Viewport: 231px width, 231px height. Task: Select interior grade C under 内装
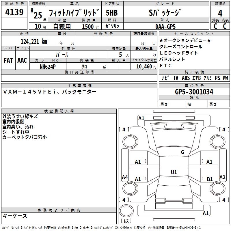coord(225,26)
